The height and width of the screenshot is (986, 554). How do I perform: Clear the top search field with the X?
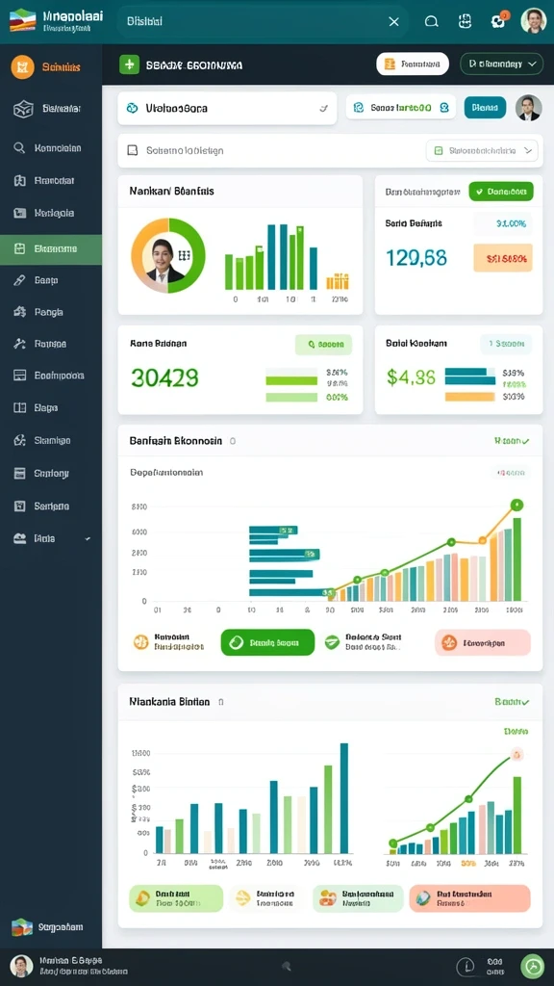tap(393, 22)
